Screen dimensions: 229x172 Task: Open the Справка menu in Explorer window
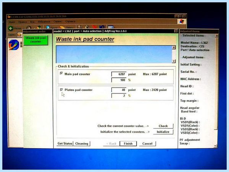coord(70,21)
